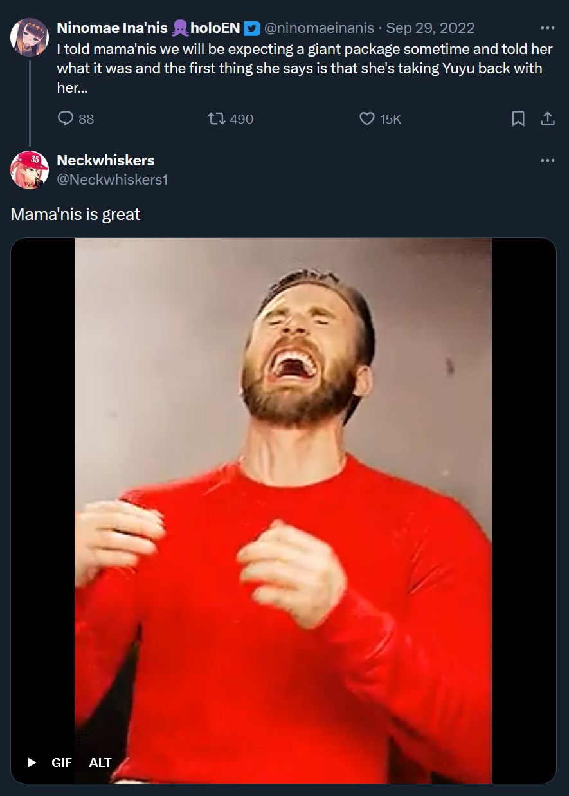Click the retweet arrows icon

[x=217, y=119]
